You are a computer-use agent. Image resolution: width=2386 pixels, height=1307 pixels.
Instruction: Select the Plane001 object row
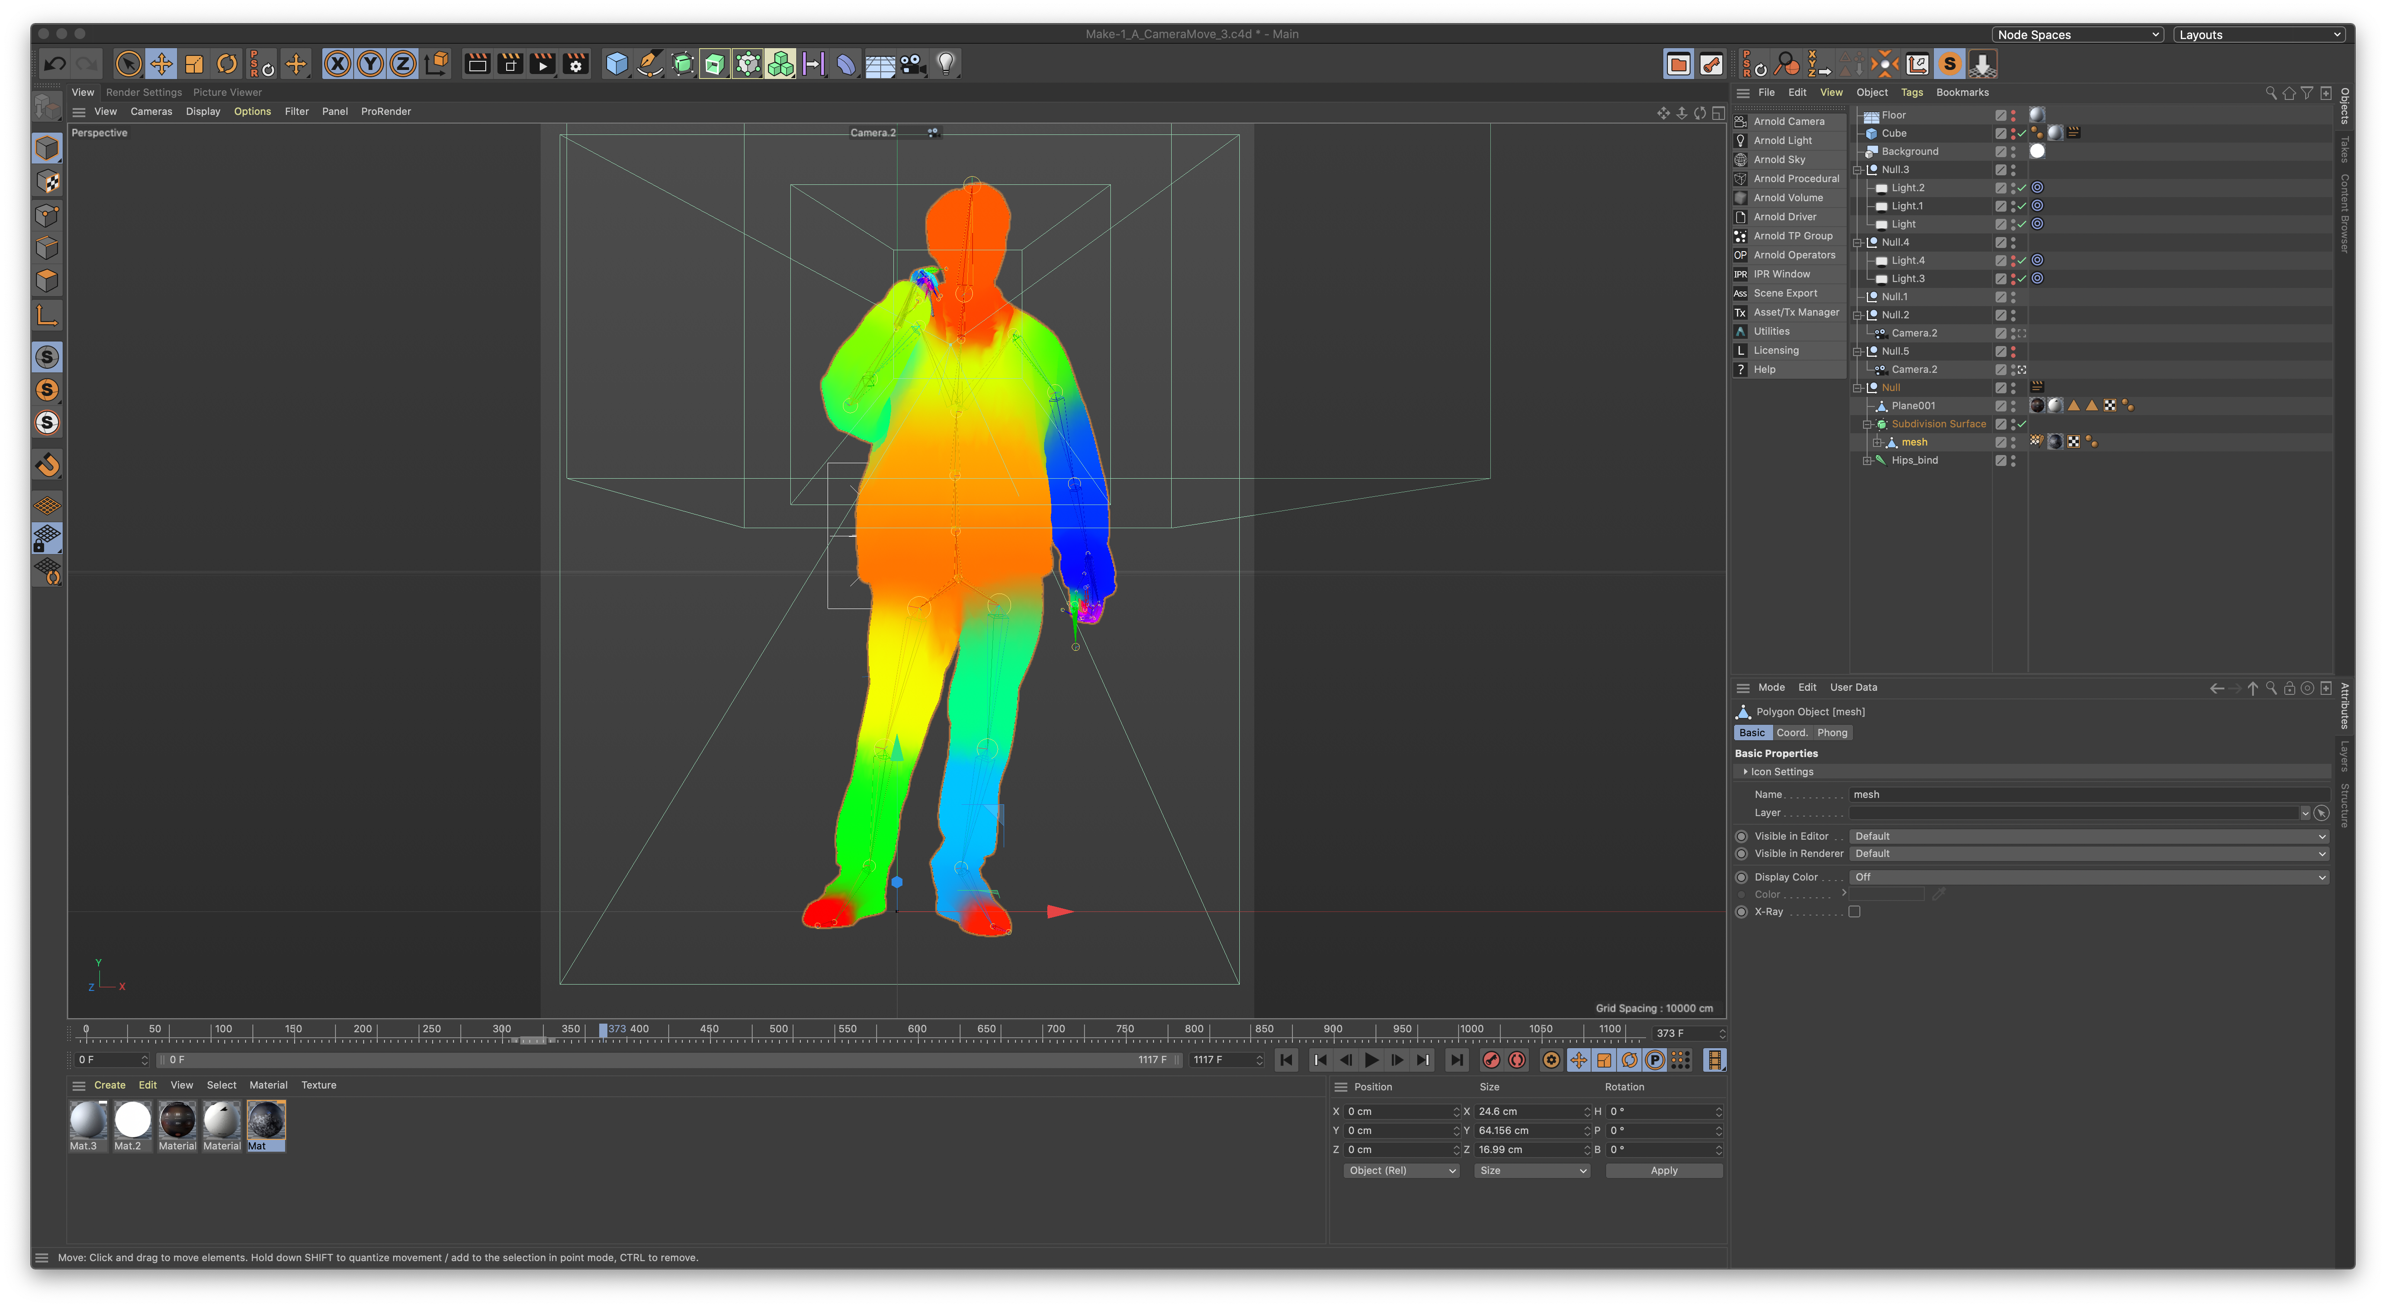click(1913, 406)
